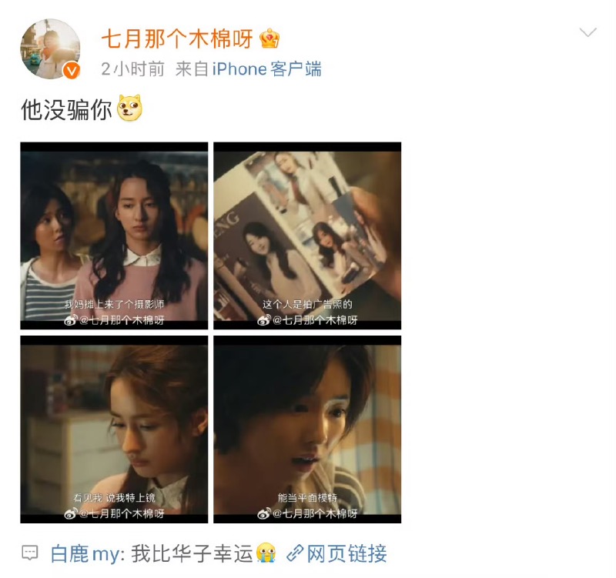The image size is (616, 578).
Task: Click the iPhone客户端 source link
Action: (x=266, y=69)
